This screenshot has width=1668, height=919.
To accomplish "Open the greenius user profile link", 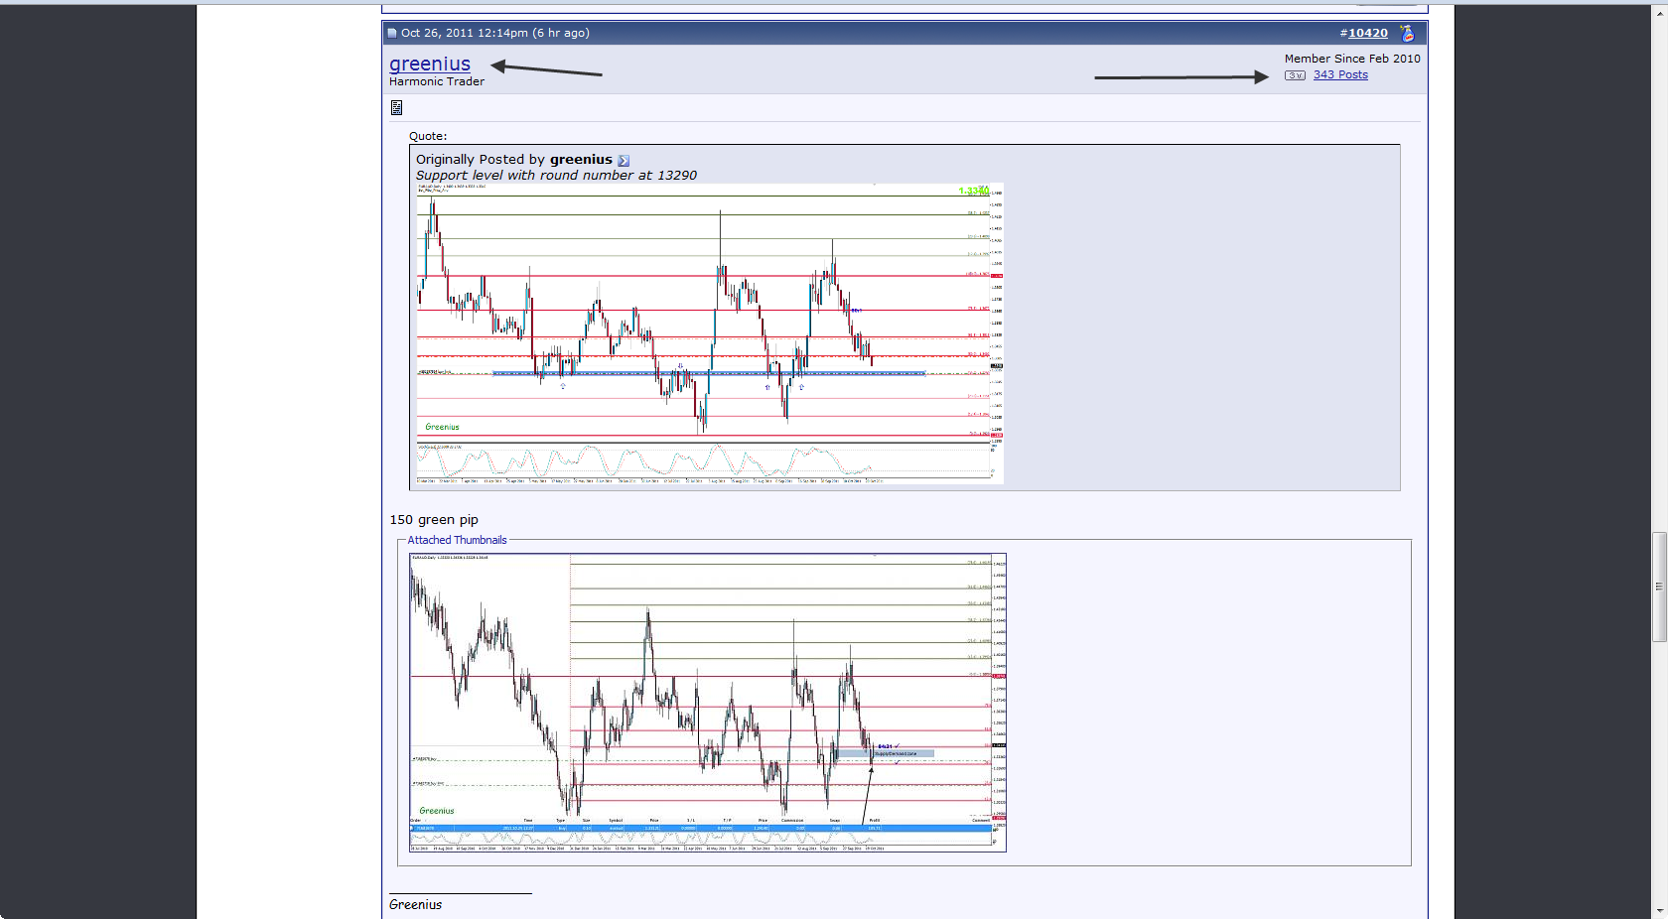I will pyautogui.click(x=430, y=64).
